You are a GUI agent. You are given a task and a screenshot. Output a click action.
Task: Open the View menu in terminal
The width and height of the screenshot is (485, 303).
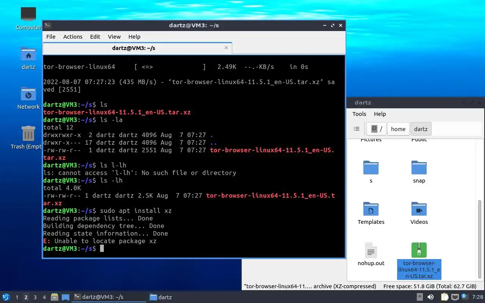click(114, 37)
